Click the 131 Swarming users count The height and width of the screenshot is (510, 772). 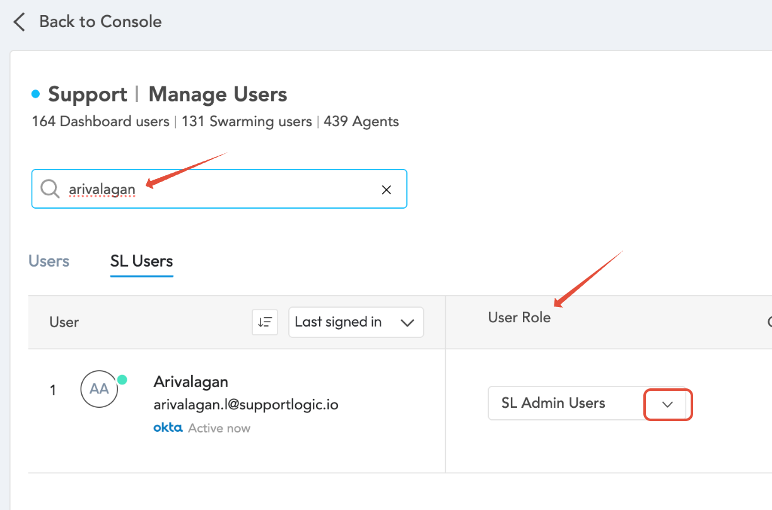coord(247,122)
